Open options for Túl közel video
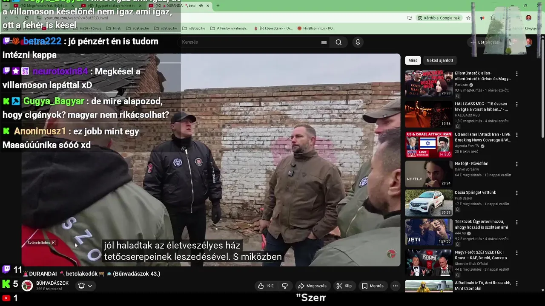545x306 pixels. [517, 222]
